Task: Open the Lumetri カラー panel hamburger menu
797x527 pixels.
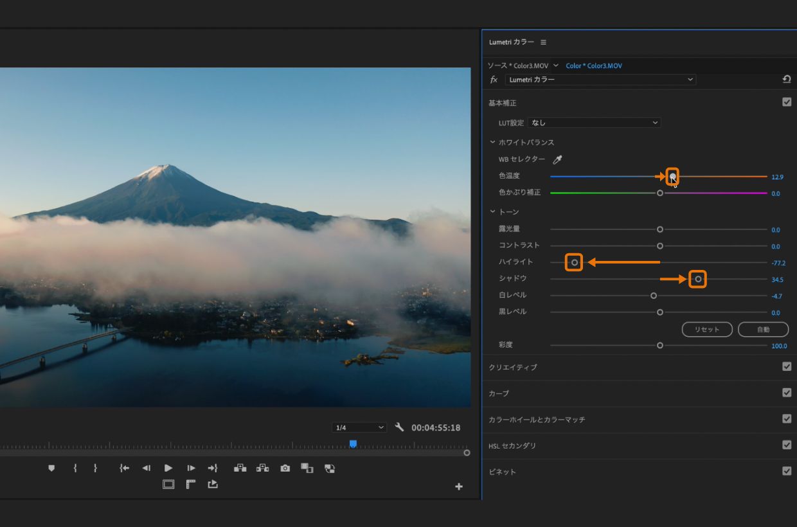Action: point(543,42)
